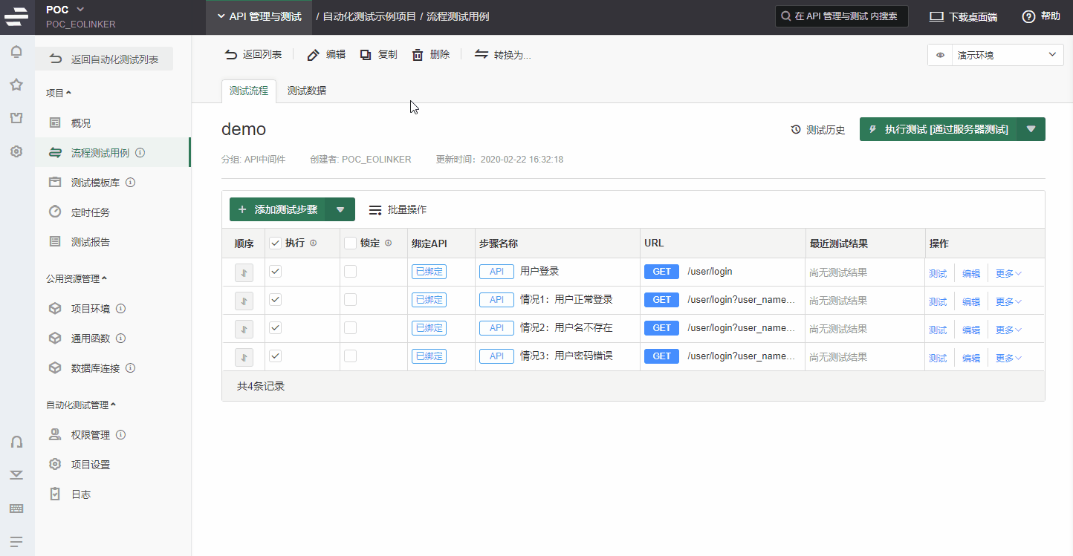The image size is (1073, 556).
Task: Uncheck the execute checkbox for 用户登录 step
Action: pos(276,272)
